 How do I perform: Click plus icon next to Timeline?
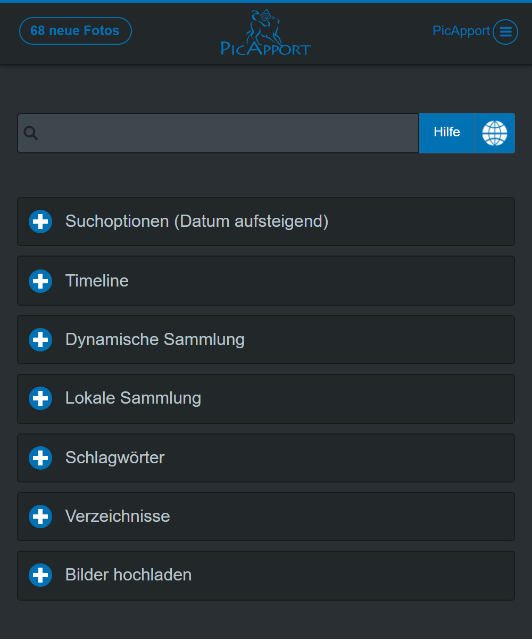[x=40, y=281]
